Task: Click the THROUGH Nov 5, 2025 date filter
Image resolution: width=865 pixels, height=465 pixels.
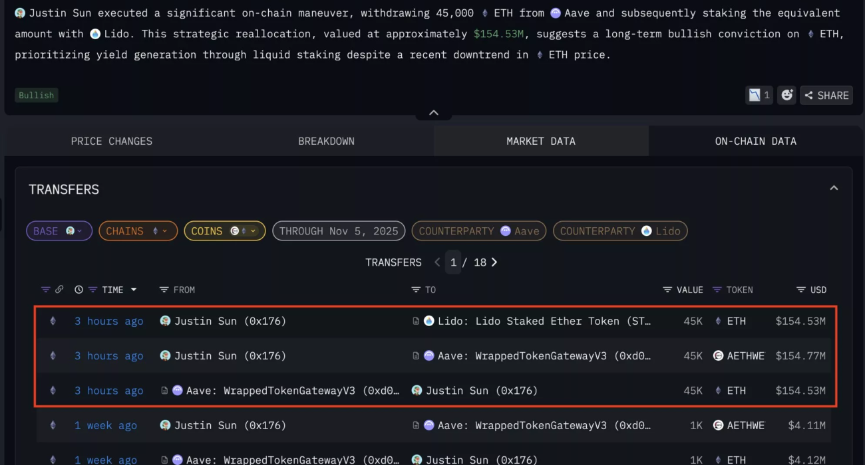Action: click(339, 231)
